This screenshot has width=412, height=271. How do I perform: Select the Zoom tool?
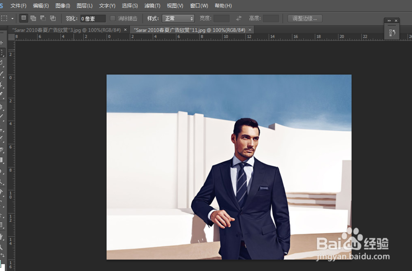(2, 247)
